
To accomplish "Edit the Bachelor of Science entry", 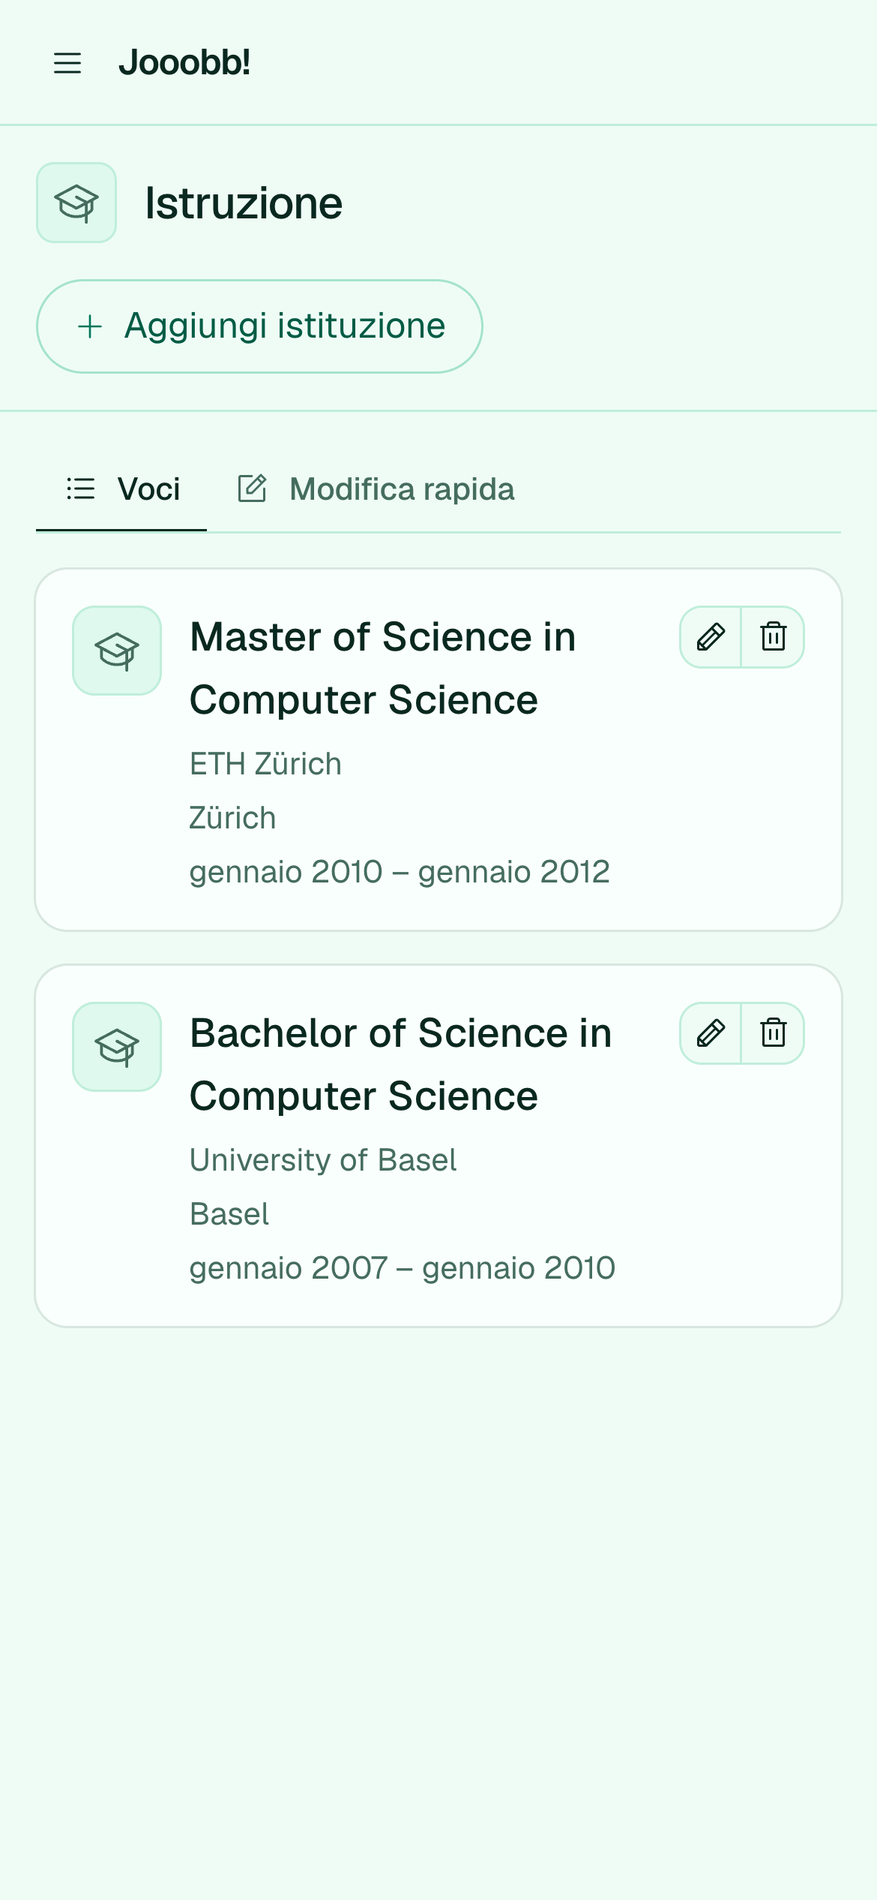I will [x=711, y=1033].
